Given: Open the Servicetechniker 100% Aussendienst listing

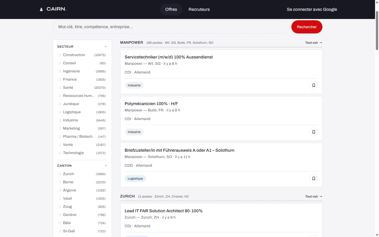Looking at the screenshot, I should point(169,57).
